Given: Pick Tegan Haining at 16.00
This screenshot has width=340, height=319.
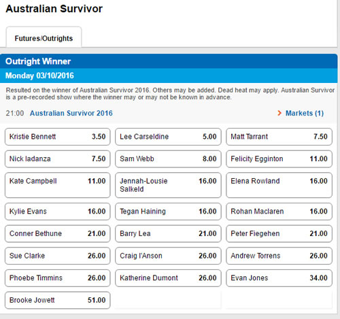Looking at the screenshot, I should tap(168, 212).
